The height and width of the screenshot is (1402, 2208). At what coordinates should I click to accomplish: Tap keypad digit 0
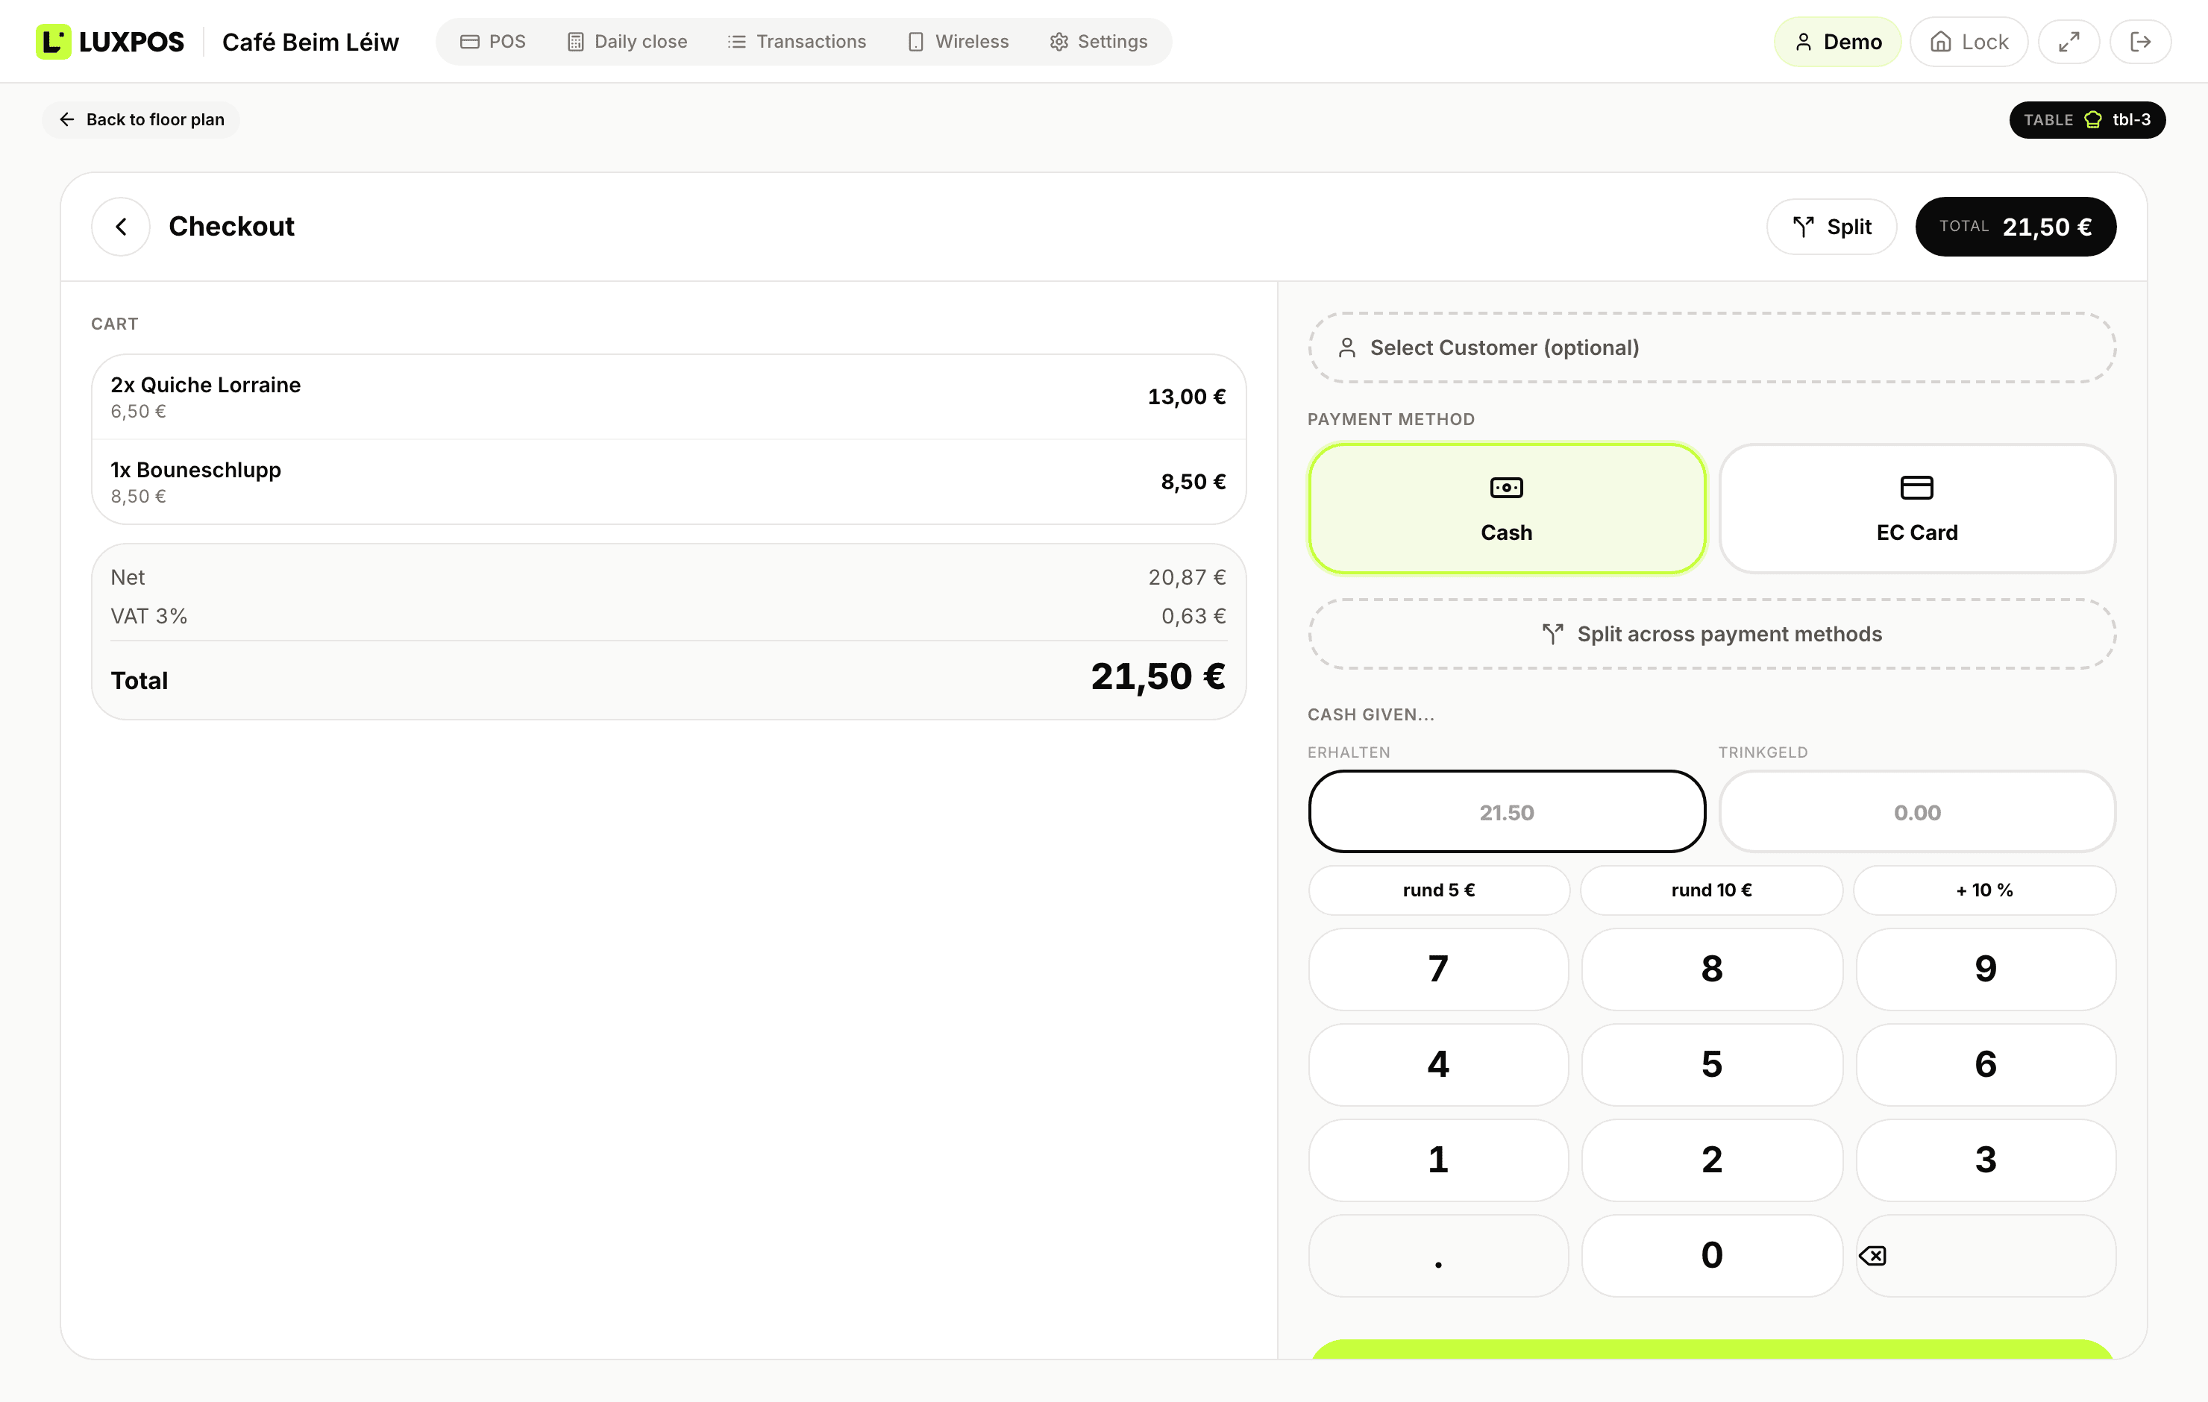(1712, 1255)
